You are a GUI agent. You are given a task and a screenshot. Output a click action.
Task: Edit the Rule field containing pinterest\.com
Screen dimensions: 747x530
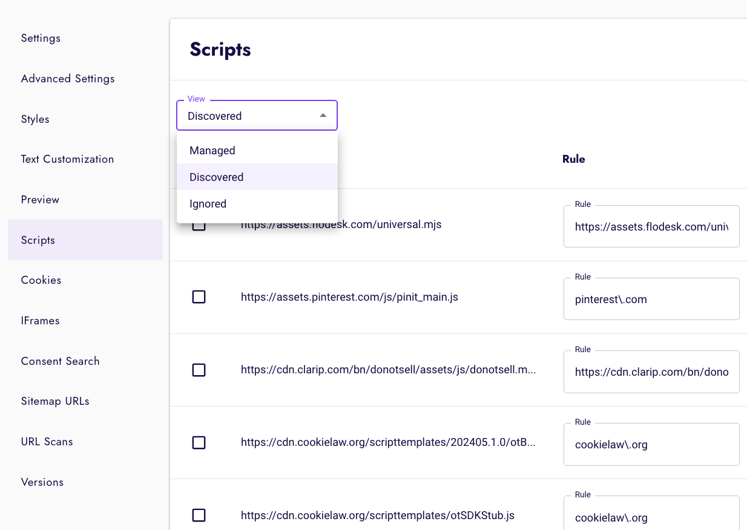651,299
